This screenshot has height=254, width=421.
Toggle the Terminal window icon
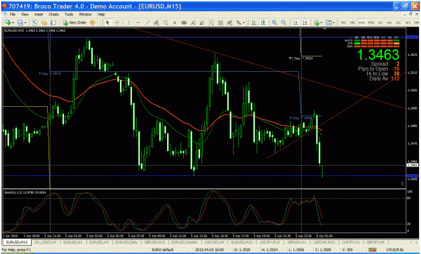tap(53, 23)
